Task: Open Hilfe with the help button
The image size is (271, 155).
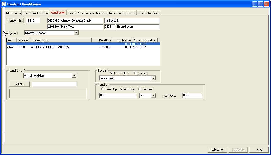Action: (259, 150)
